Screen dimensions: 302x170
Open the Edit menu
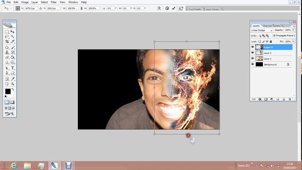click(x=16, y=2)
